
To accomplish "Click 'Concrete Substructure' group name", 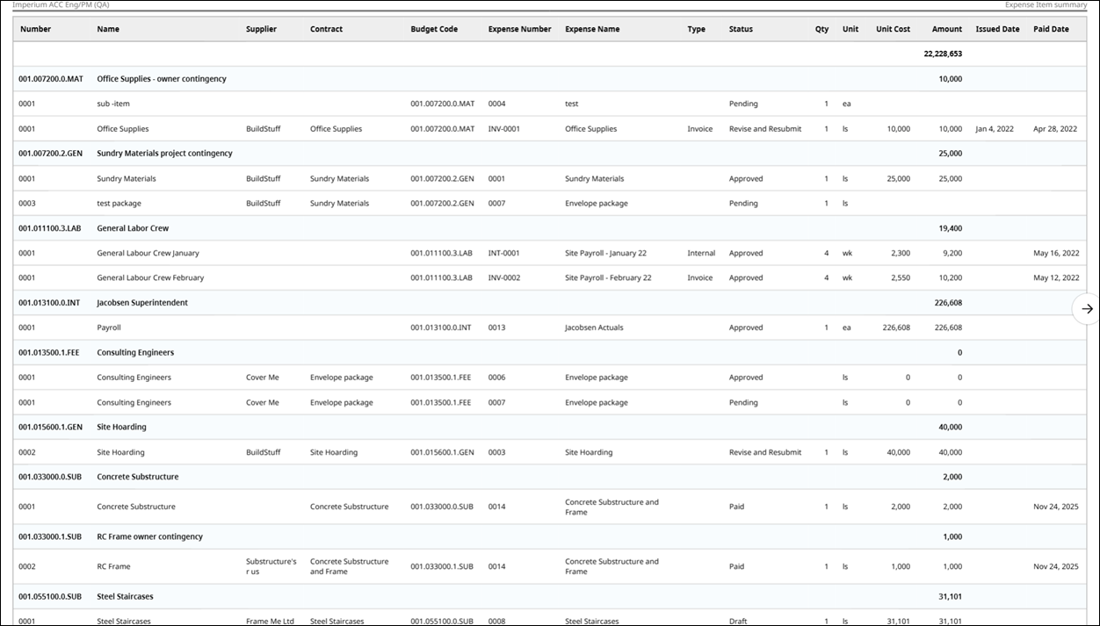I will (137, 477).
